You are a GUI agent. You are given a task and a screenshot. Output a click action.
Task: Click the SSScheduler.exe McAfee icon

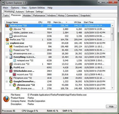click(x=11, y=71)
